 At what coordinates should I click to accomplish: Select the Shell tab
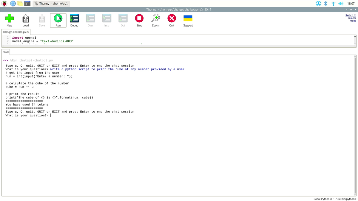[6, 52]
